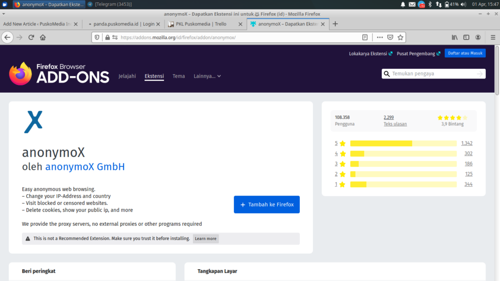Open the window menu arrow in titlebar
The height and width of the screenshot is (281, 500).
click(x=3, y=14)
